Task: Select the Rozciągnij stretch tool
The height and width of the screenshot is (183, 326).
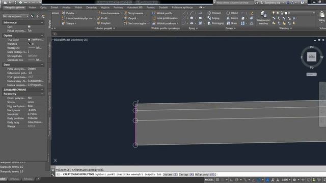Action: 215,23
